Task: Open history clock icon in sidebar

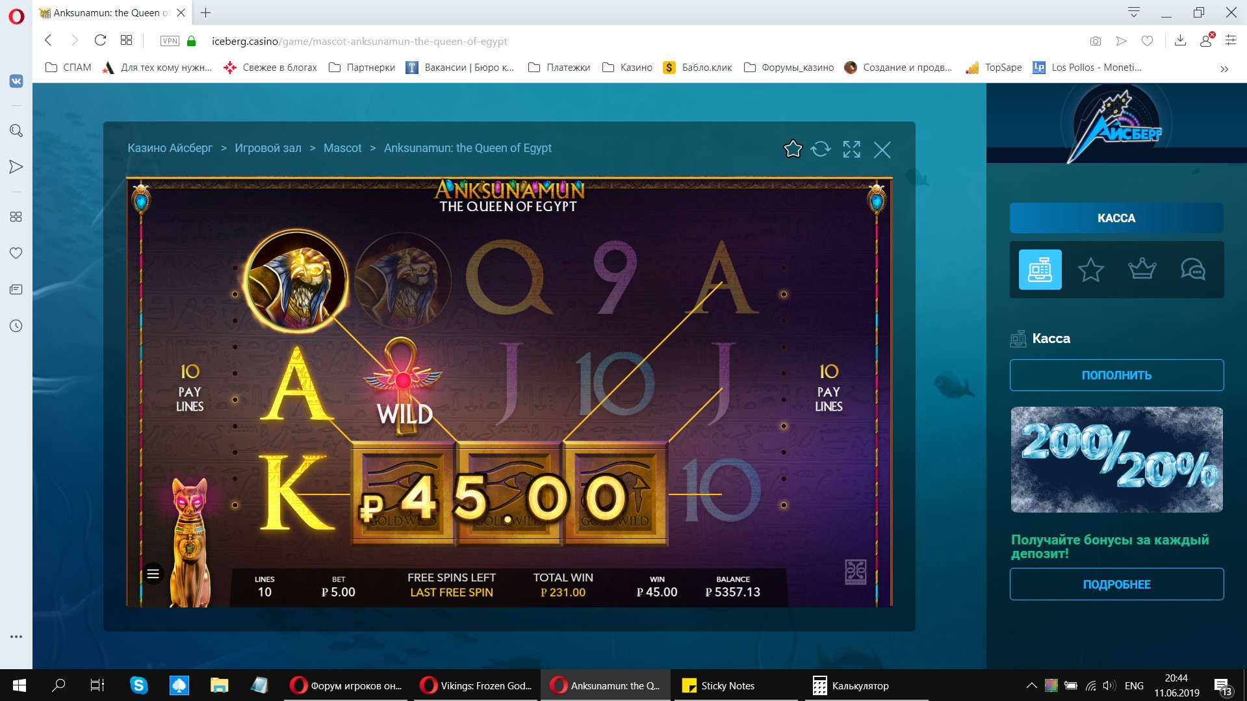Action: (16, 325)
